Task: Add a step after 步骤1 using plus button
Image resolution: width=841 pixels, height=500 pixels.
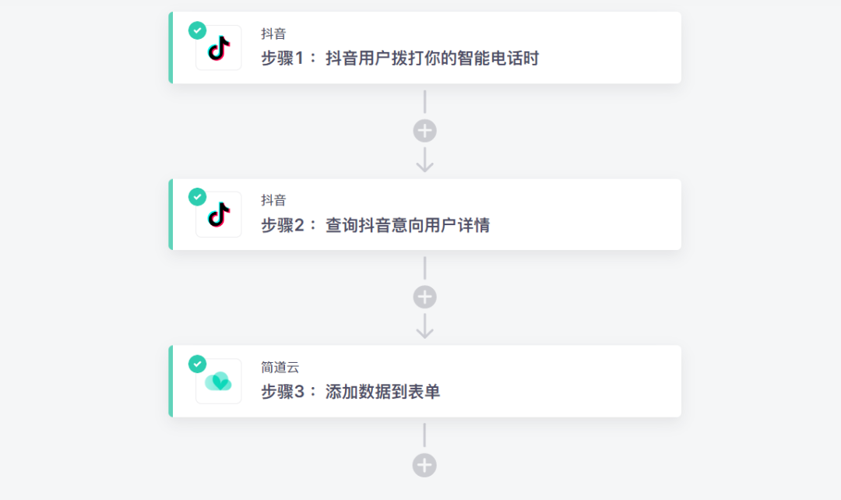Action: [424, 131]
